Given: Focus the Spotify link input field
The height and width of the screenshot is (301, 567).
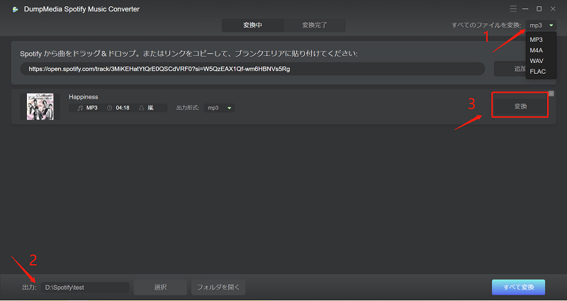Looking at the screenshot, I should click(x=252, y=69).
